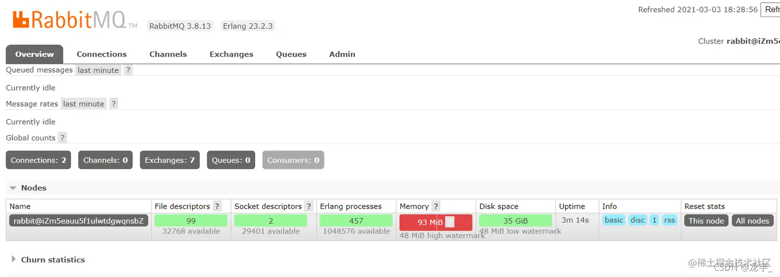Viewport: 780px width, 277px height.
Task: Click the 29401 available text
Action: tap(271, 231)
